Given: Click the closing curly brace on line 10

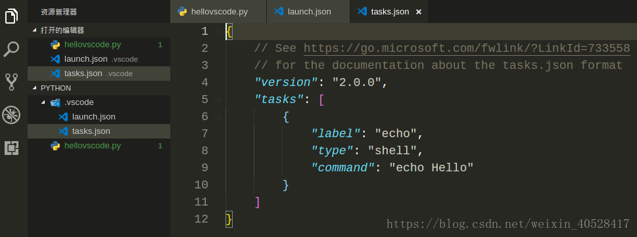Looking at the screenshot, I should 285,185.
